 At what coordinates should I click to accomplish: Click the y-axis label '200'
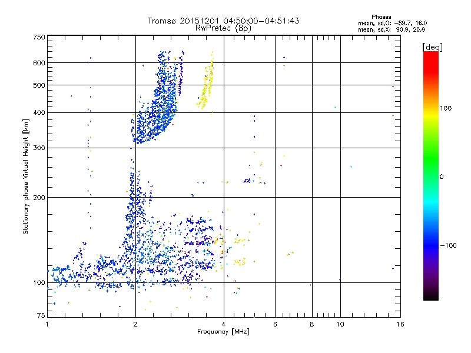pyautogui.click(x=39, y=198)
